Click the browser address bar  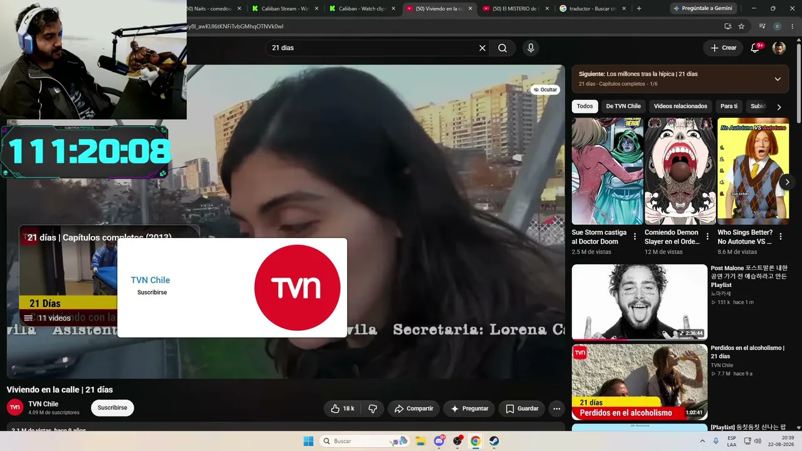coord(451,26)
